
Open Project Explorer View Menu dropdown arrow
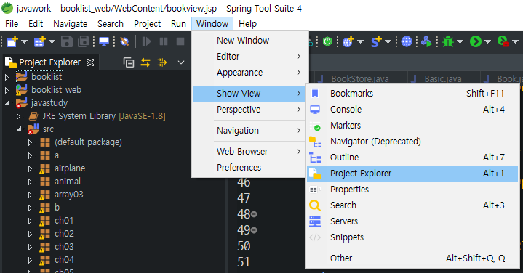tap(181, 62)
